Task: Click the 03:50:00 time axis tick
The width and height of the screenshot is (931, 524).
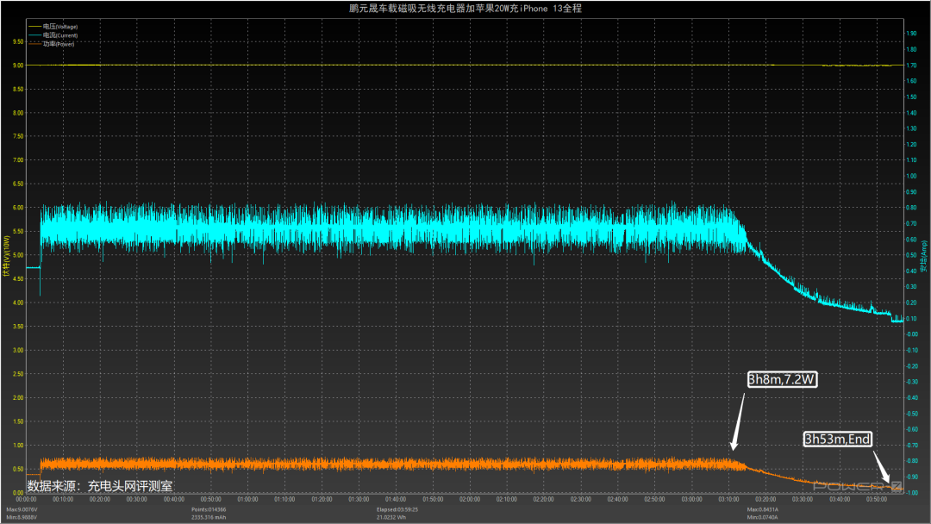Action: coord(877,499)
